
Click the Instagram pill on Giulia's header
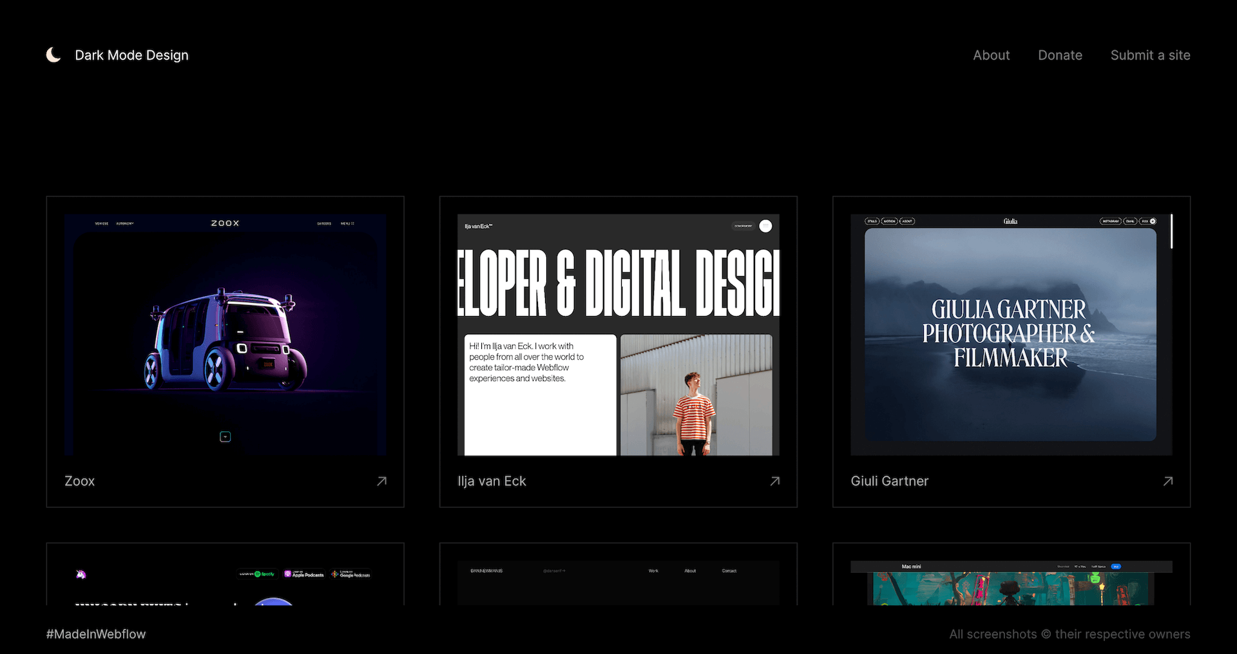pos(1111,221)
